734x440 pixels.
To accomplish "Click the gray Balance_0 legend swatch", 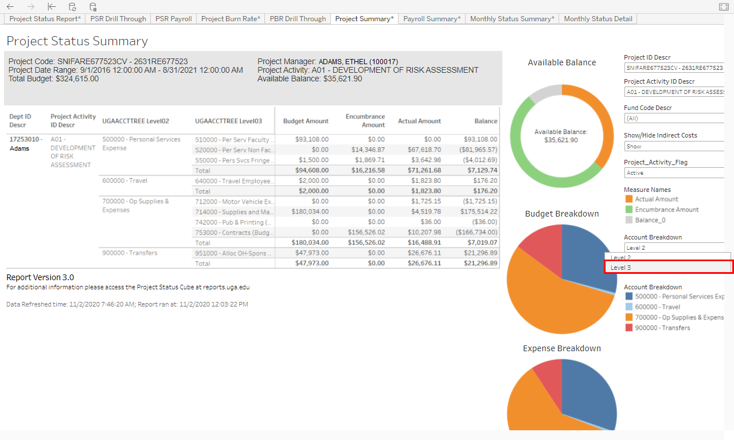I will coord(629,219).
